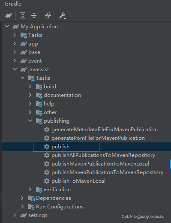Viewport: 171px width, 223px height.
Task: Select generateMetadataFileForMavenPublication task
Action: pos(105,130)
